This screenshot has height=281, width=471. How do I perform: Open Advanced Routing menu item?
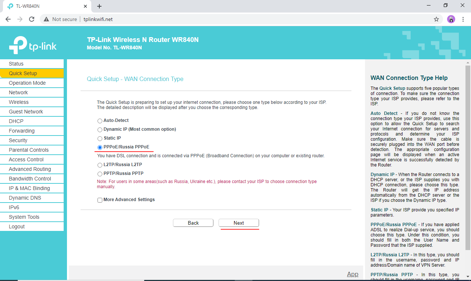coord(32,169)
